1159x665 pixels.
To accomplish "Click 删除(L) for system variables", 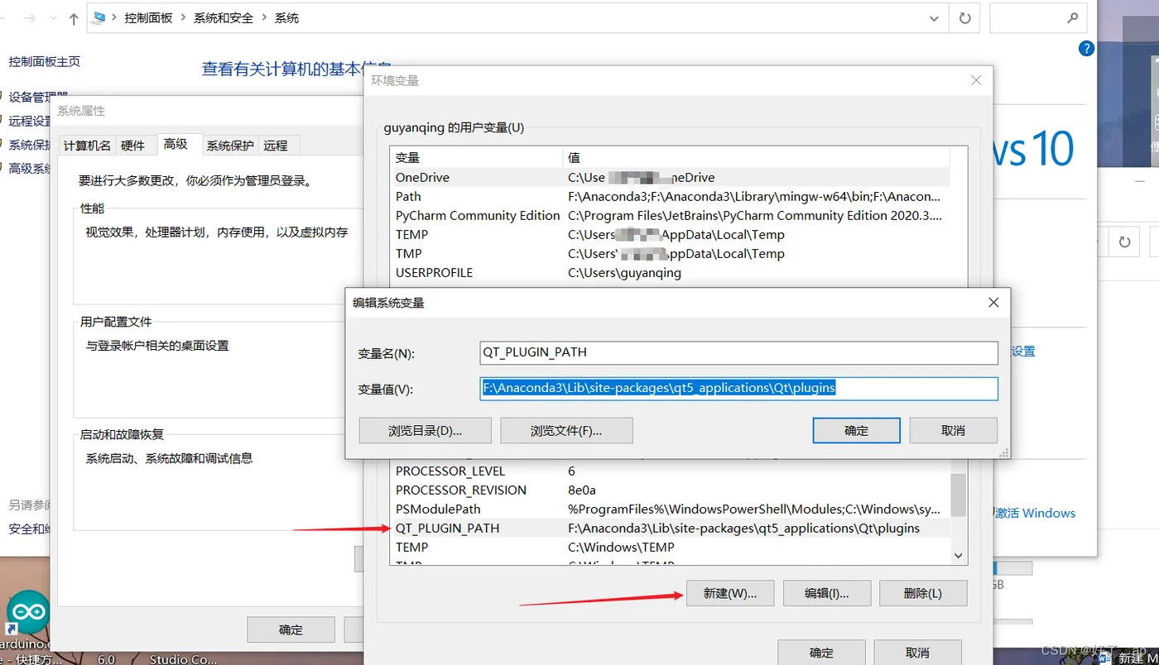I will (923, 593).
